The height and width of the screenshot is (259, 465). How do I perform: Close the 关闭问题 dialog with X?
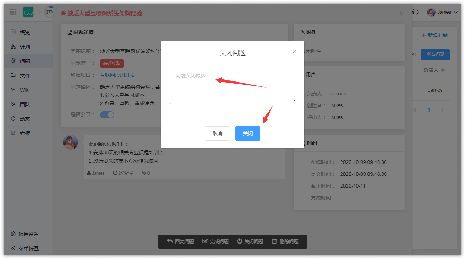(294, 52)
